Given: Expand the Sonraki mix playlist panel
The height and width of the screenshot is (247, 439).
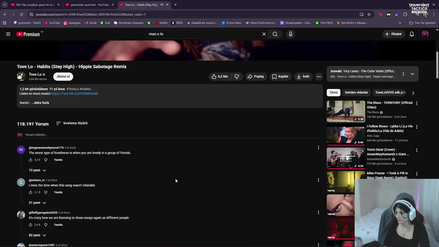Looking at the screenshot, I should pos(413,74).
